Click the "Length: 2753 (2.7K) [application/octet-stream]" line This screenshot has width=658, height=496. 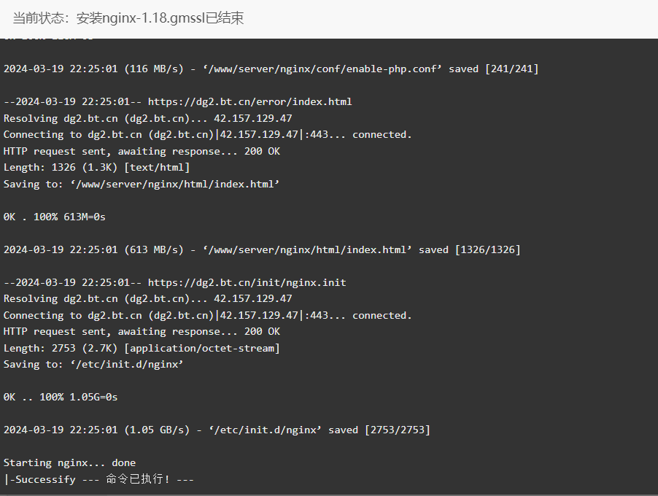coord(142,348)
